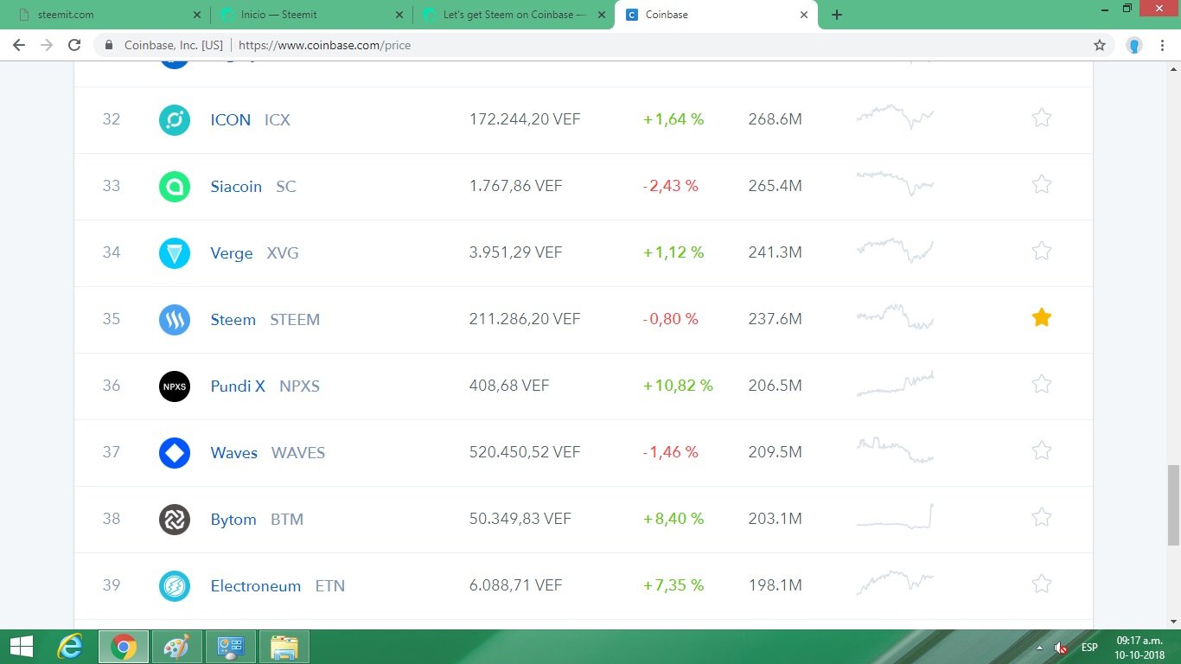Toggle the Electroneum favorite star
Viewport: 1181px width, 664px height.
1042,584
